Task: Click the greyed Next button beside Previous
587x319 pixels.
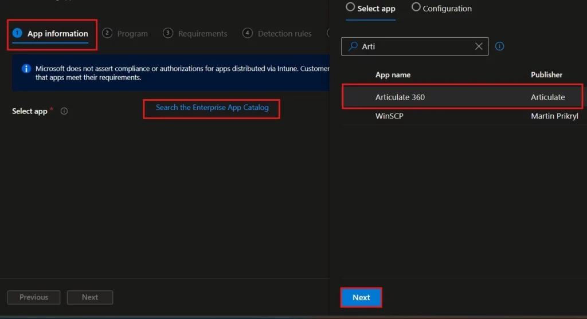Action: [x=90, y=297]
